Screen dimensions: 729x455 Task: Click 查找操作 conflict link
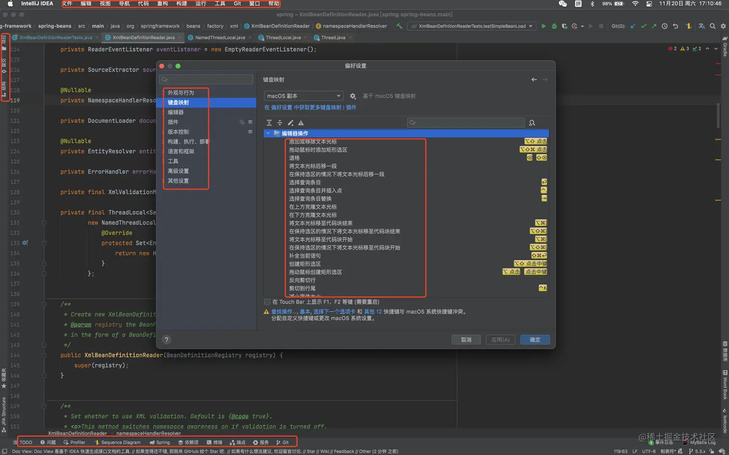point(284,312)
